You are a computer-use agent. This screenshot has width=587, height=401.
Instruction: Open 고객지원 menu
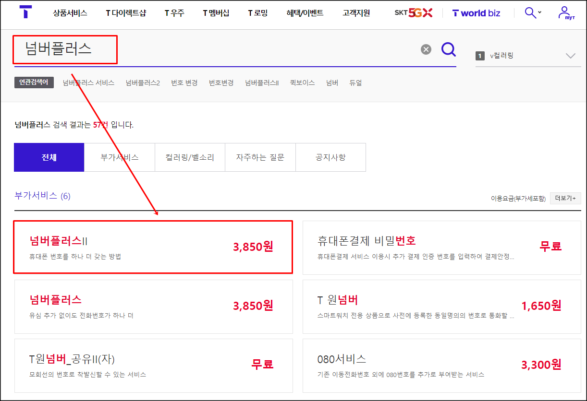pos(356,13)
